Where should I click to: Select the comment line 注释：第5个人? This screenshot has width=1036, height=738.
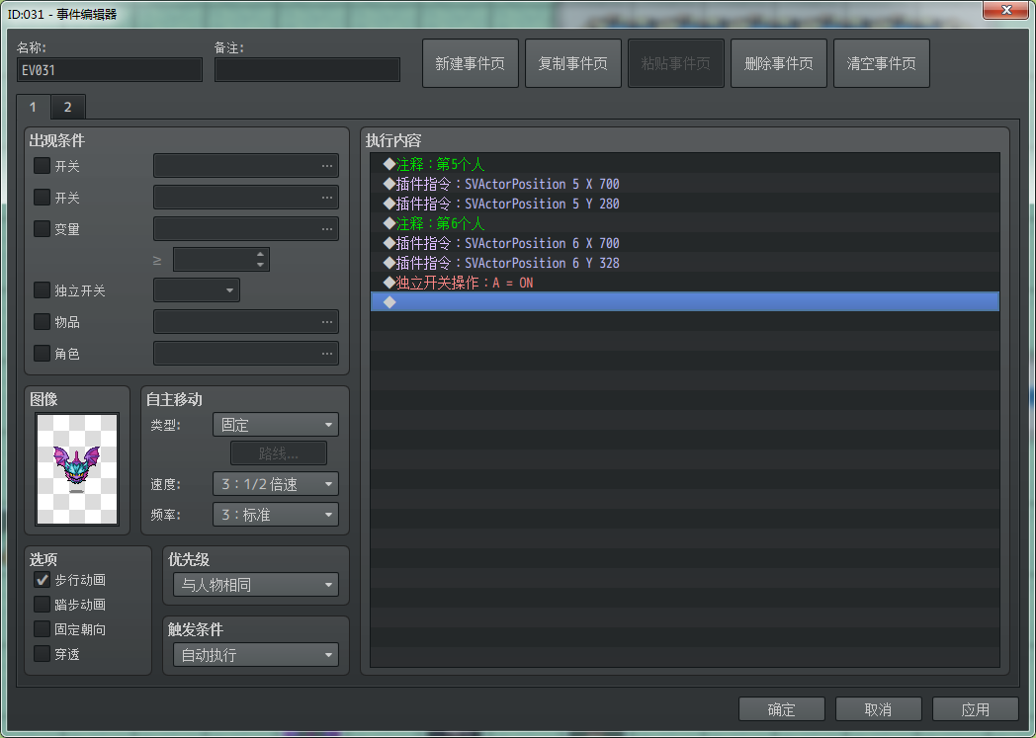pos(685,164)
